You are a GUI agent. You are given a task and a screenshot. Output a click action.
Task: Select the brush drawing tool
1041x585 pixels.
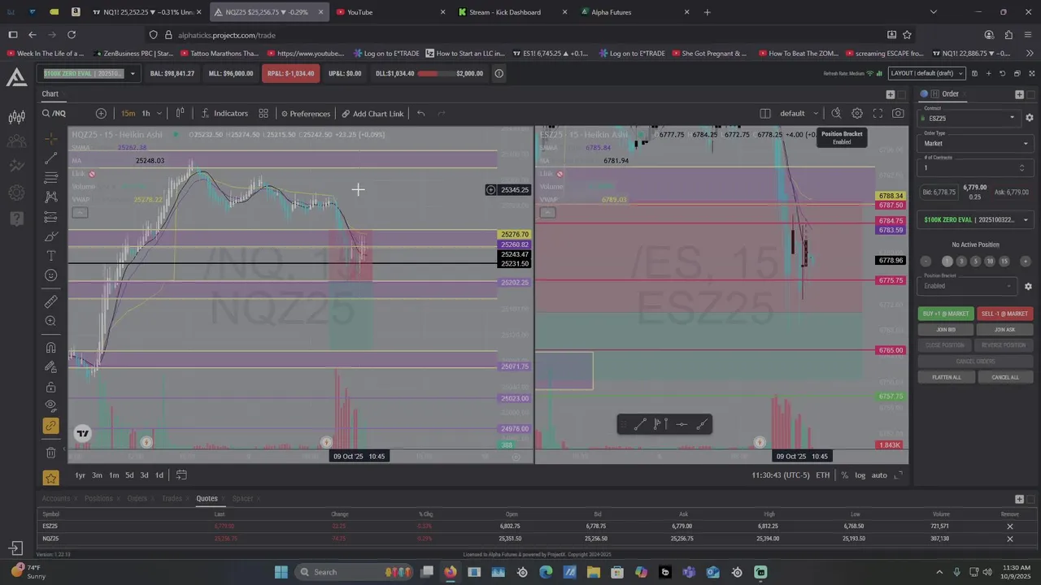[50, 236]
